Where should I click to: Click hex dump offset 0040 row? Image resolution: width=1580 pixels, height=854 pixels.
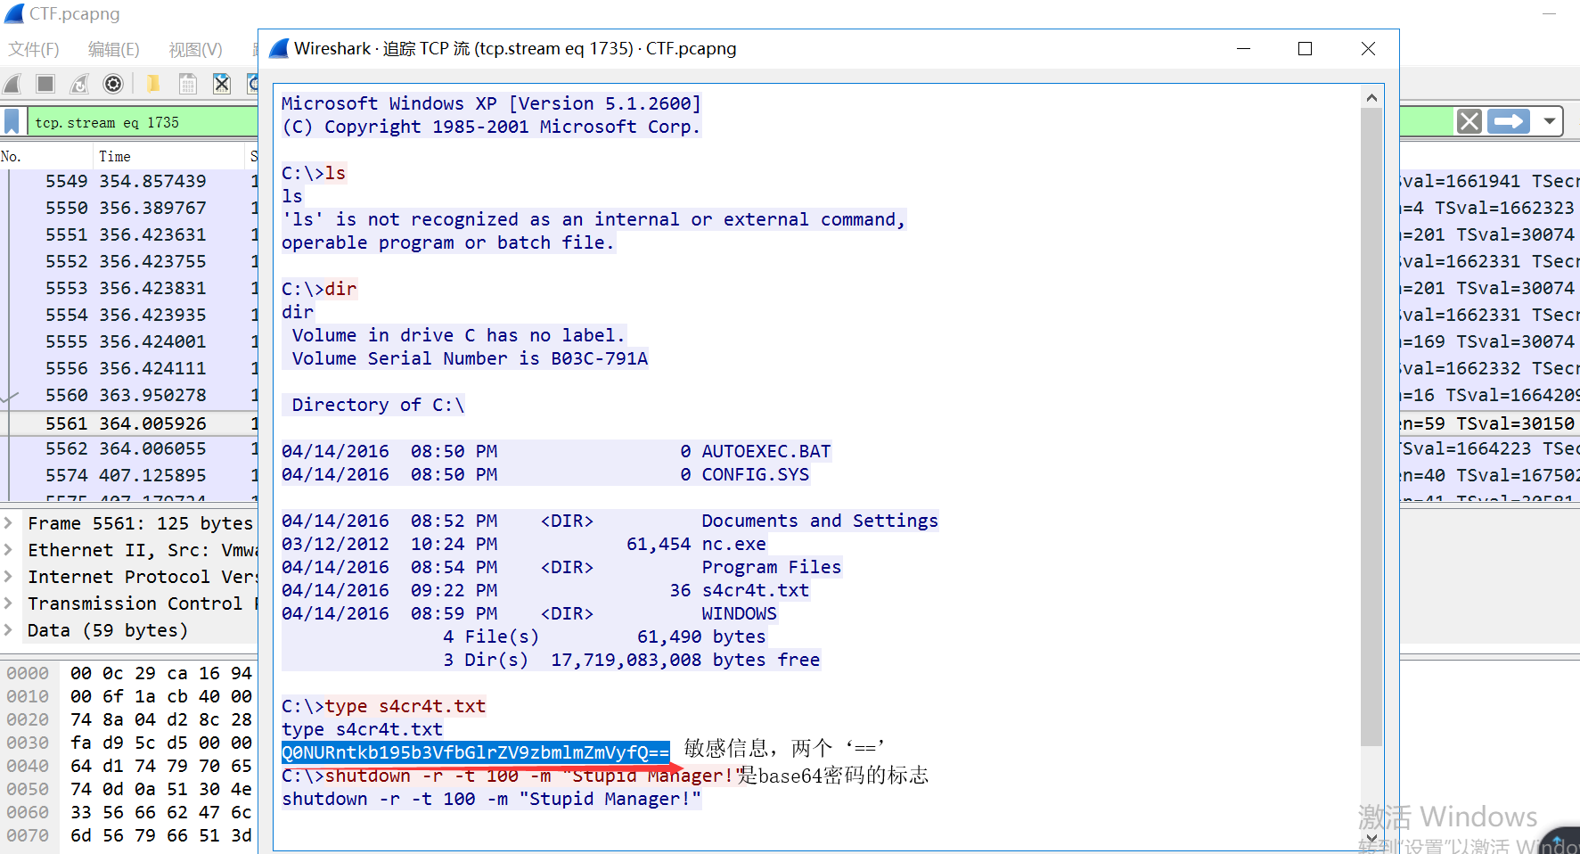129,766
